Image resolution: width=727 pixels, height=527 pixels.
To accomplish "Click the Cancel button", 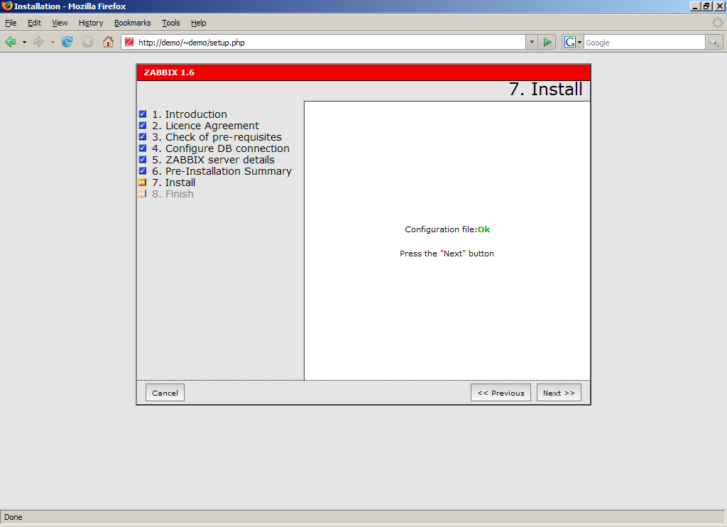I will click(x=165, y=393).
